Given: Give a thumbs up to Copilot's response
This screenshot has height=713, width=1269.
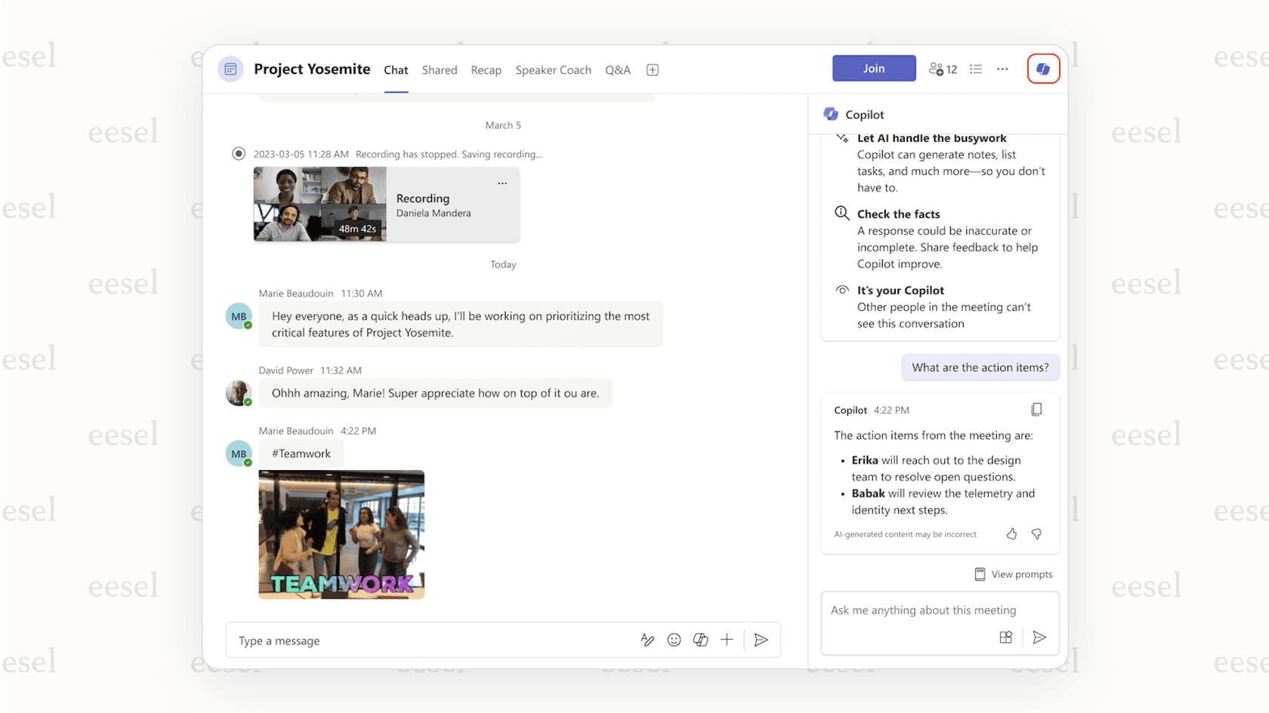Looking at the screenshot, I should (x=1011, y=533).
